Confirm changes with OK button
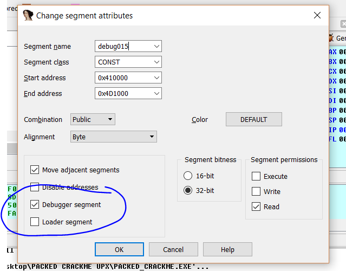This screenshot has height=271, width=346. click(x=119, y=249)
